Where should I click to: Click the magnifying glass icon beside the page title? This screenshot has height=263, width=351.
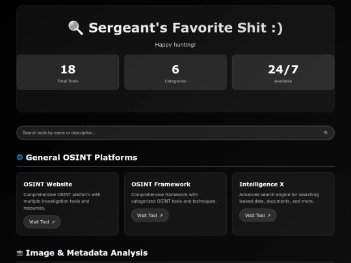click(x=75, y=28)
